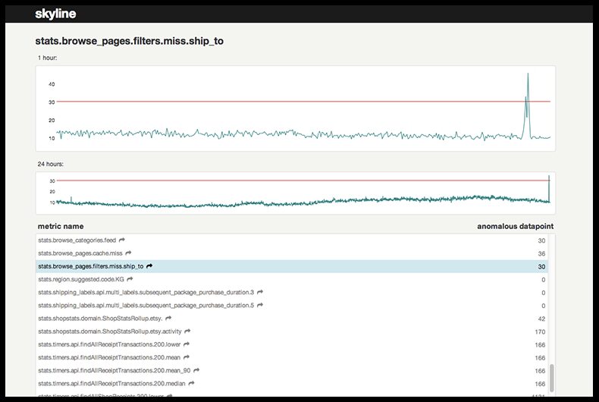Click the 'anomalous datapoint' column header
599x402 pixels.
tap(515, 226)
